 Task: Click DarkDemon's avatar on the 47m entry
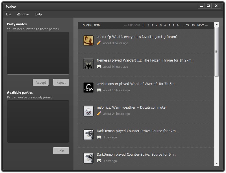coord(88,135)
